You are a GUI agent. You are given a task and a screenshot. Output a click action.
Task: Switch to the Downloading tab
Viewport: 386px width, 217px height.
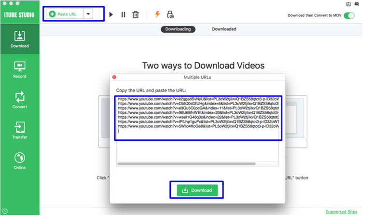(x=178, y=29)
